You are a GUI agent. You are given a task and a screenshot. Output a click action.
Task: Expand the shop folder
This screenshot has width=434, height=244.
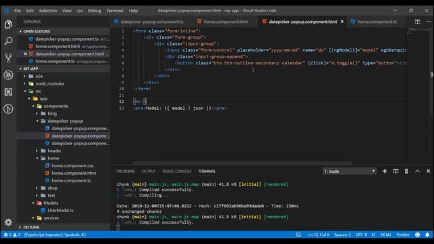click(x=64, y=188)
